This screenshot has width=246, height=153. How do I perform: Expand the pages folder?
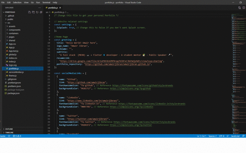pos(12,37)
